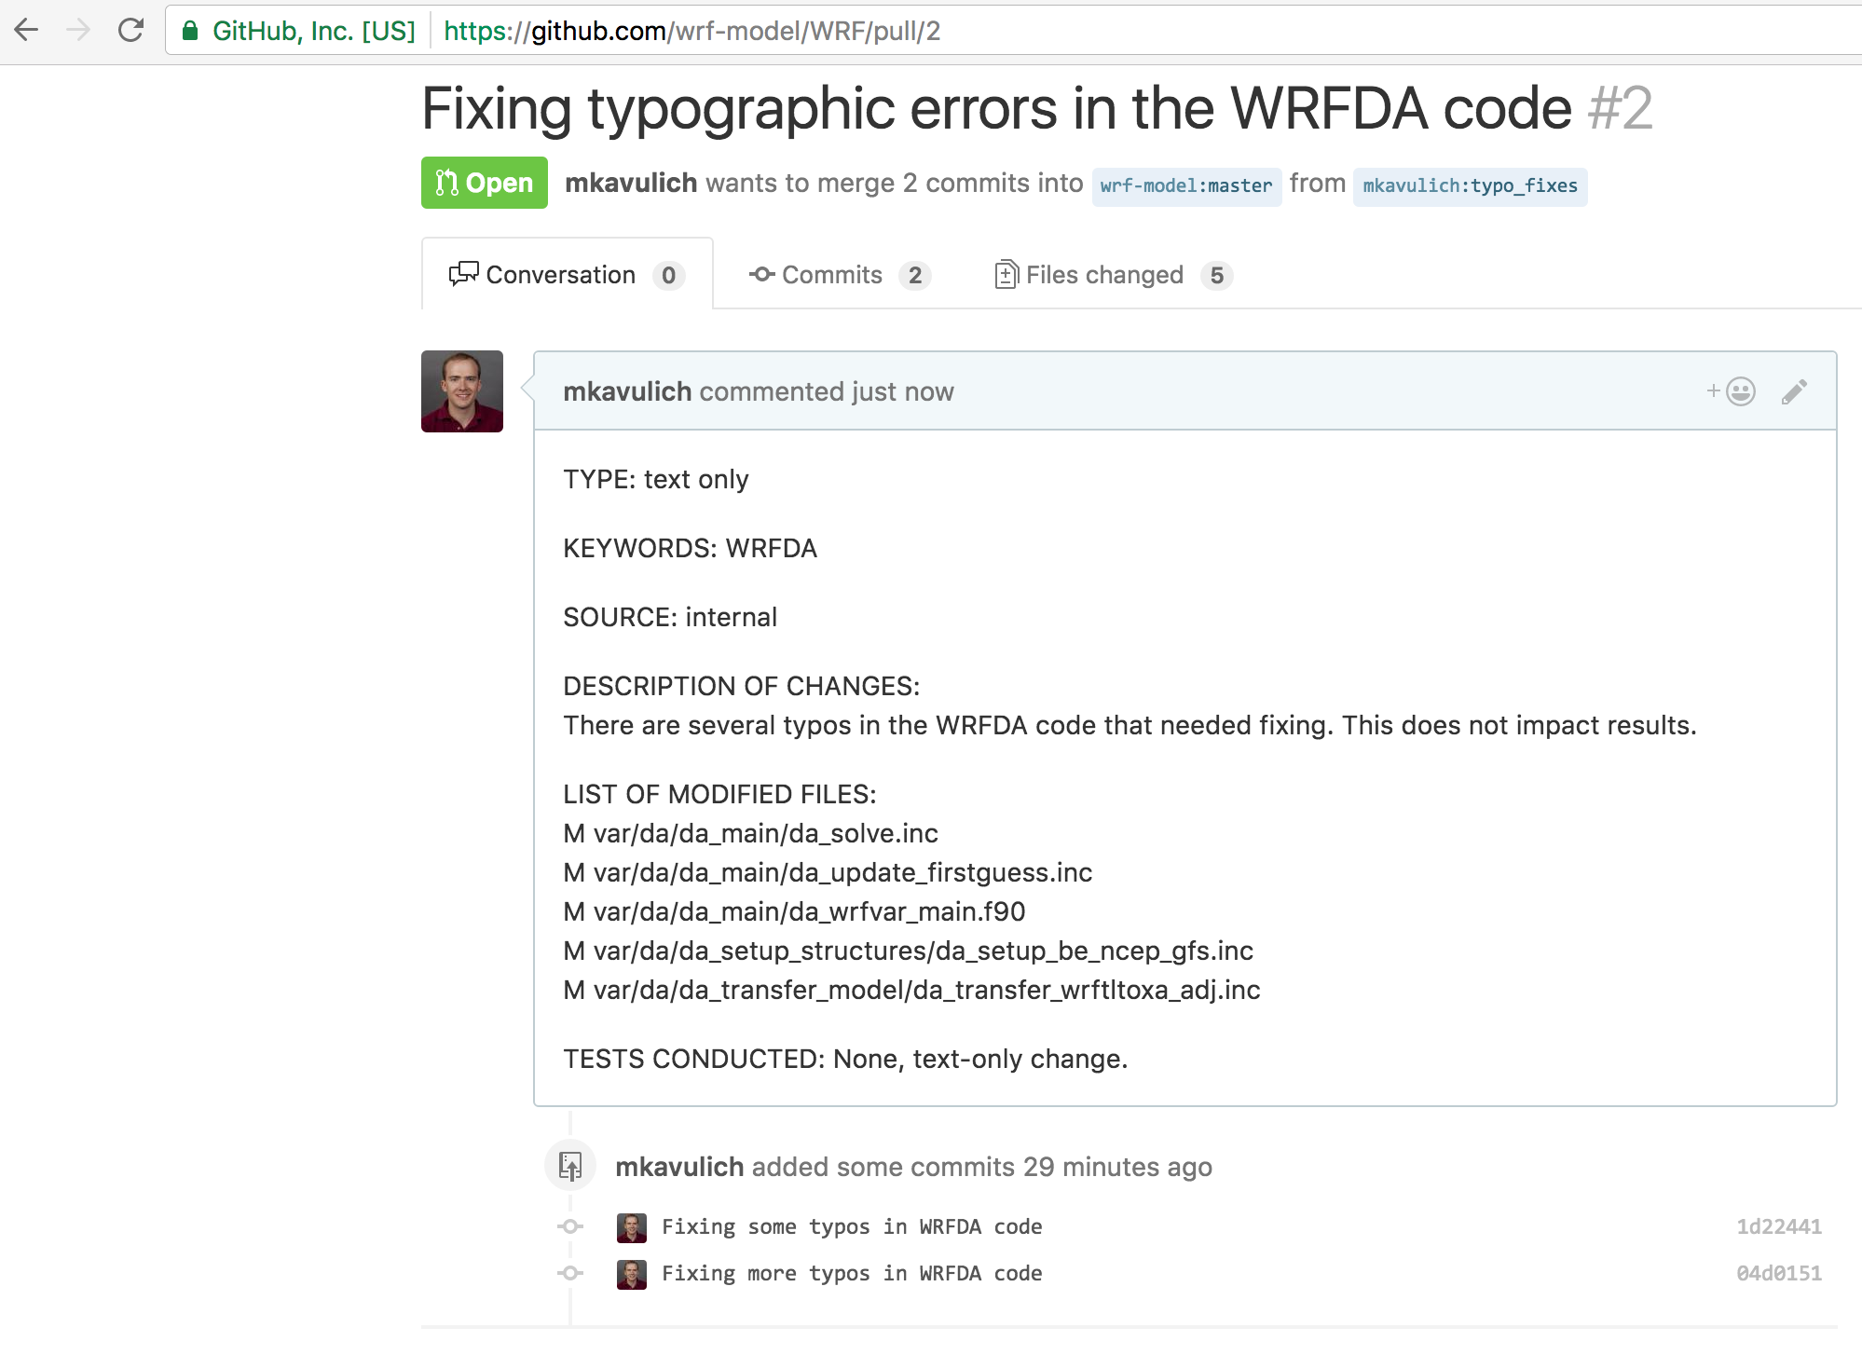The image size is (1862, 1355).
Task: Open 'Fixing more typos in WRFDA code' commit
Action: (852, 1273)
